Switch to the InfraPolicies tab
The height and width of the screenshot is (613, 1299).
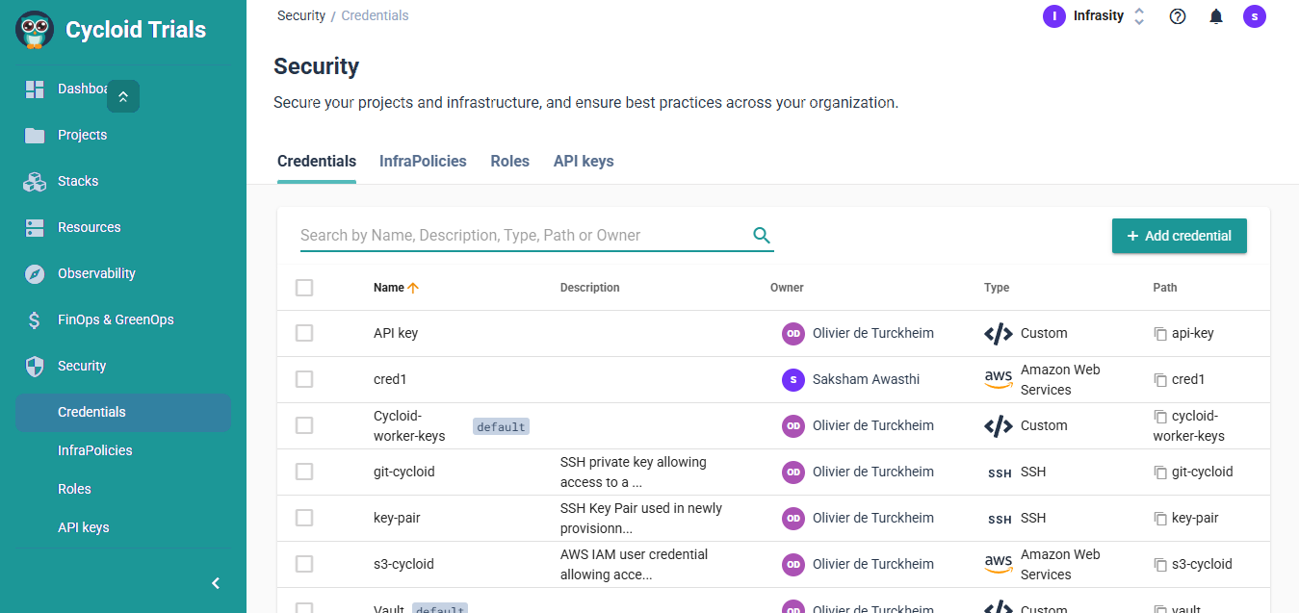tap(423, 162)
